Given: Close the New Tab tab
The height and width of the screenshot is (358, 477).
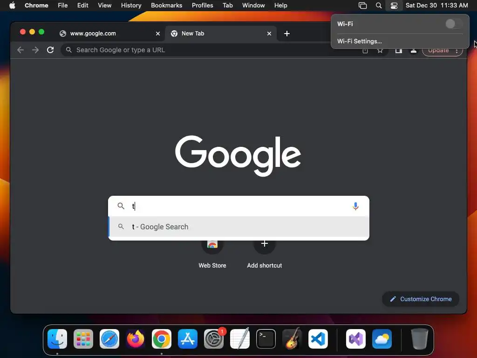Looking at the screenshot, I should 269,34.
